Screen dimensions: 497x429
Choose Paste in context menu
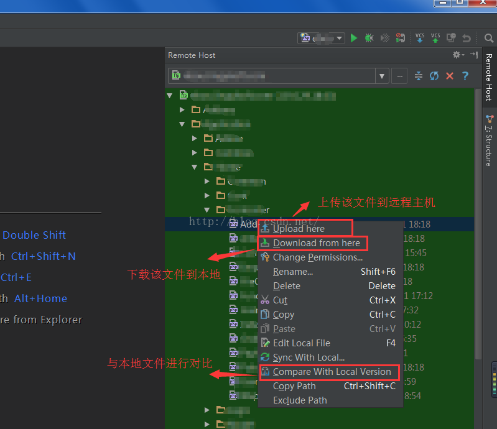pos(330,329)
